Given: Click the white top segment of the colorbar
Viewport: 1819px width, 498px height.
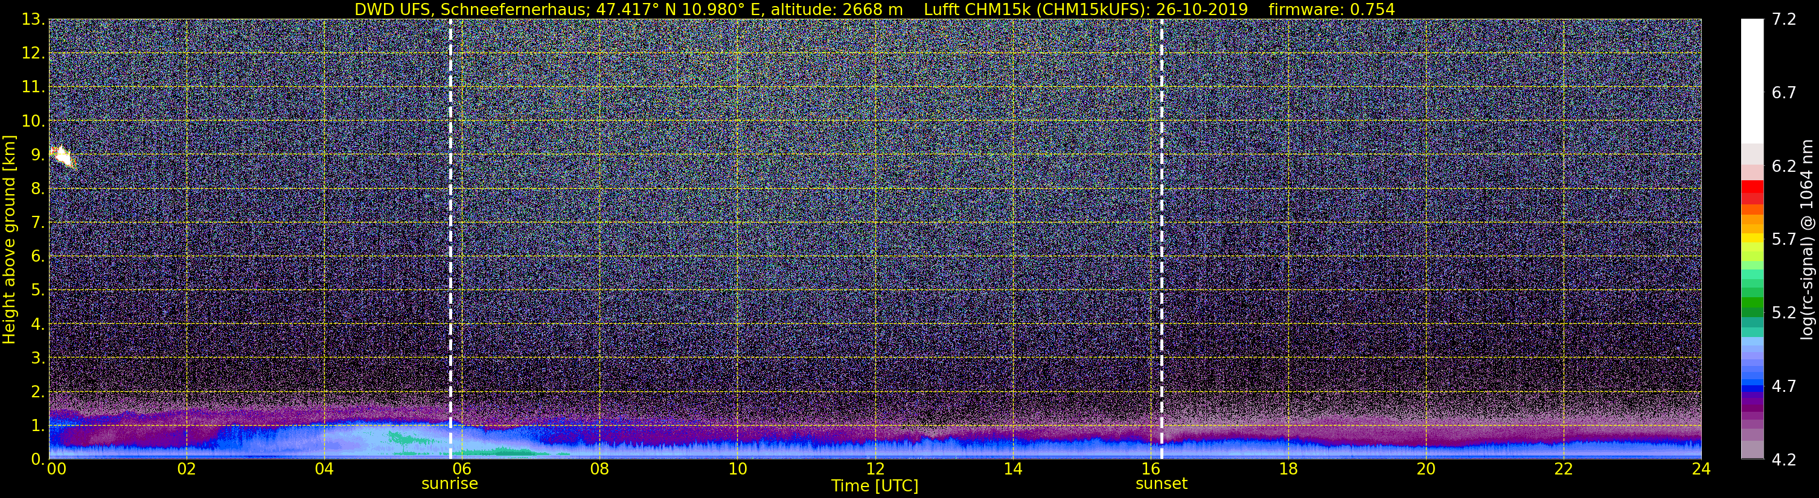Looking at the screenshot, I should click(1752, 81).
